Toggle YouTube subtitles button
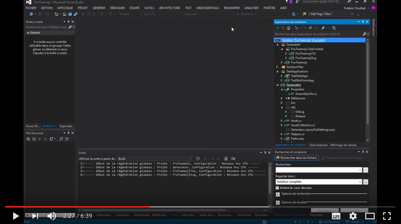The width and height of the screenshot is (401, 224). tap(336, 216)
